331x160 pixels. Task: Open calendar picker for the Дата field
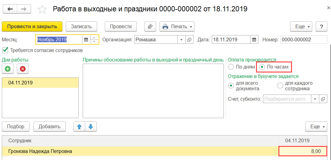(254, 39)
